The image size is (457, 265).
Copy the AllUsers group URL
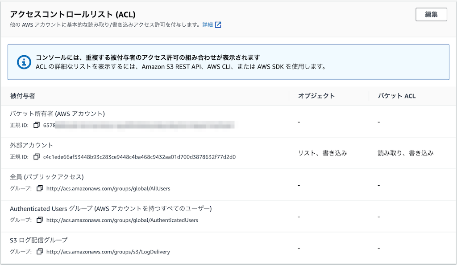[x=40, y=188]
